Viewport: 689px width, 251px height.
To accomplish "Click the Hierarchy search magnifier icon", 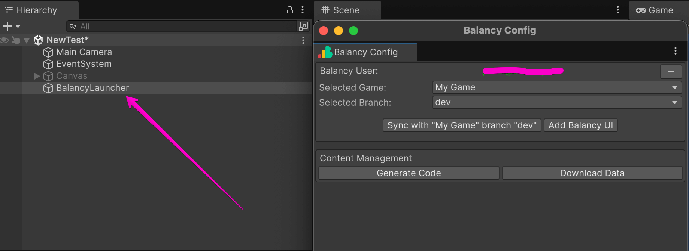I will pyautogui.click(x=73, y=27).
